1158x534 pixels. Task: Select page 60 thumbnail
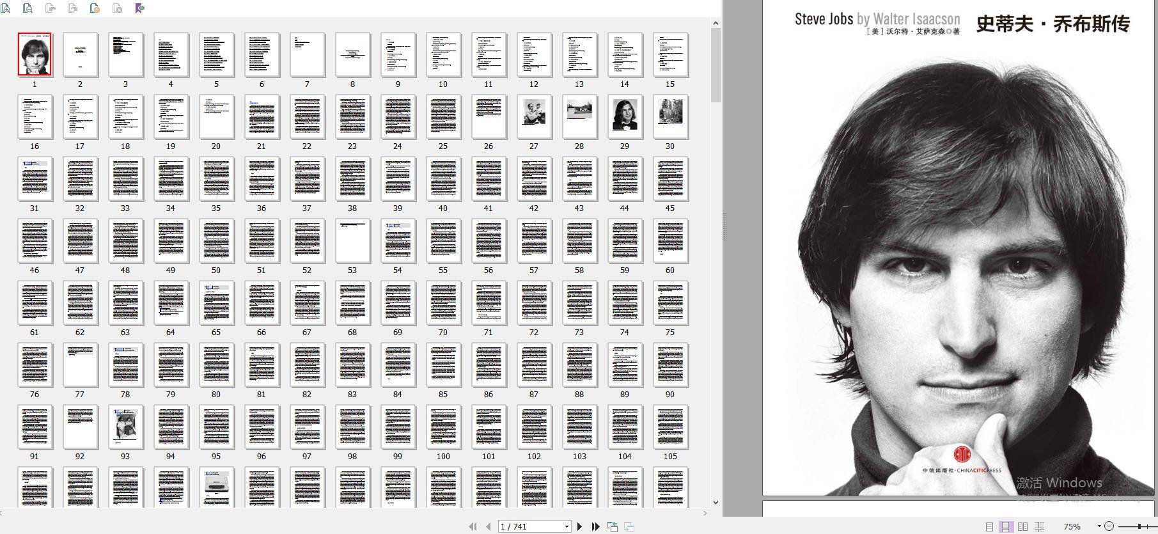pos(670,240)
